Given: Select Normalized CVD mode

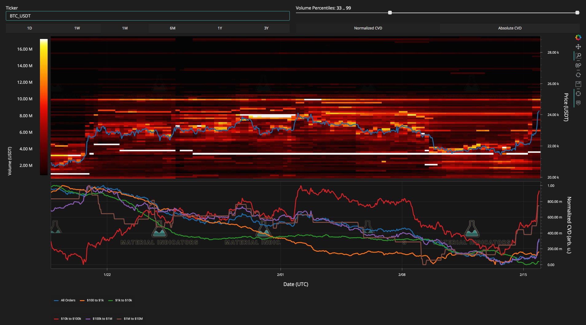Looking at the screenshot, I should 368,28.
